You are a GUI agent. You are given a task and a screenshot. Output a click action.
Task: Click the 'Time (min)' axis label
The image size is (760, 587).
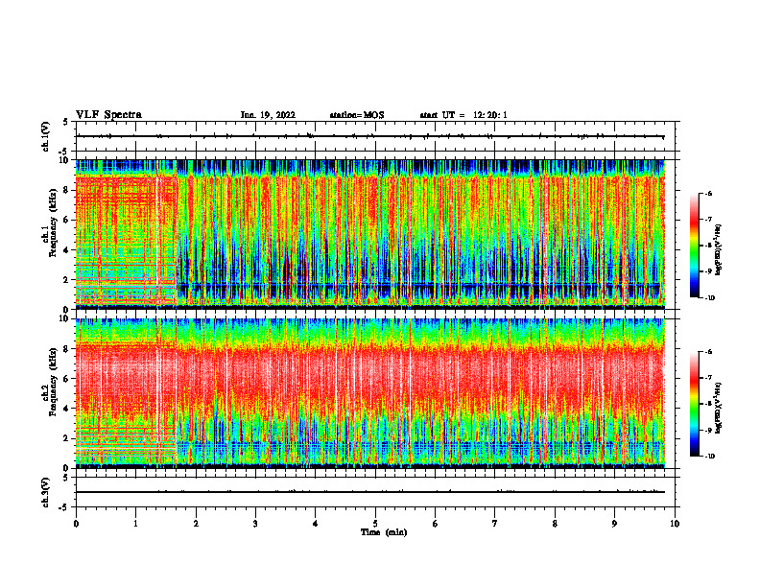point(384,532)
